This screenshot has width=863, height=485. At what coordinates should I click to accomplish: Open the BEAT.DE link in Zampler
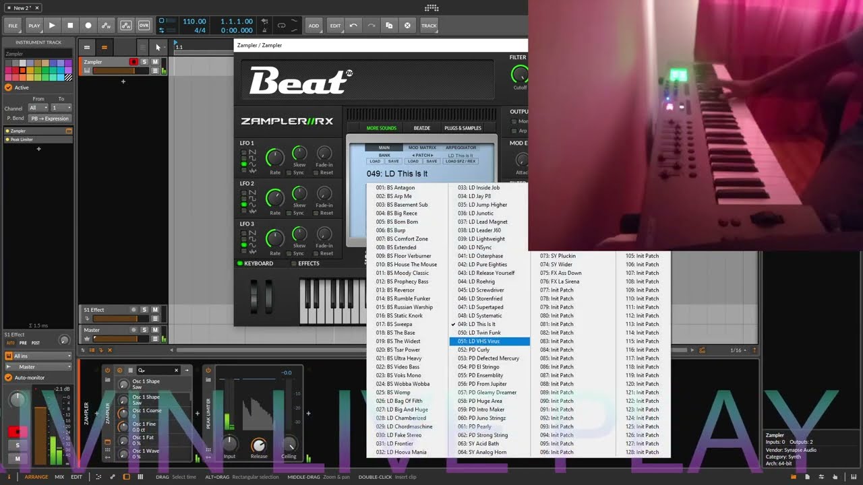point(421,128)
